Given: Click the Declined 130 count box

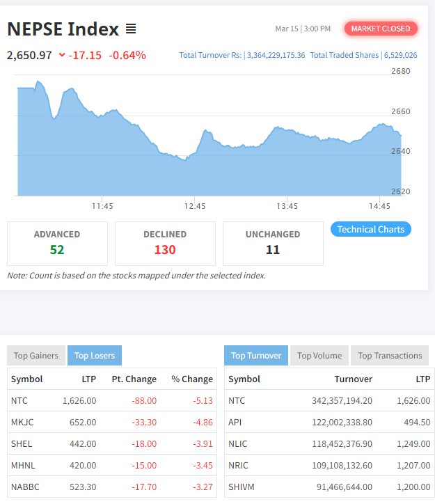Looking at the screenshot, I should pos(165,243).
